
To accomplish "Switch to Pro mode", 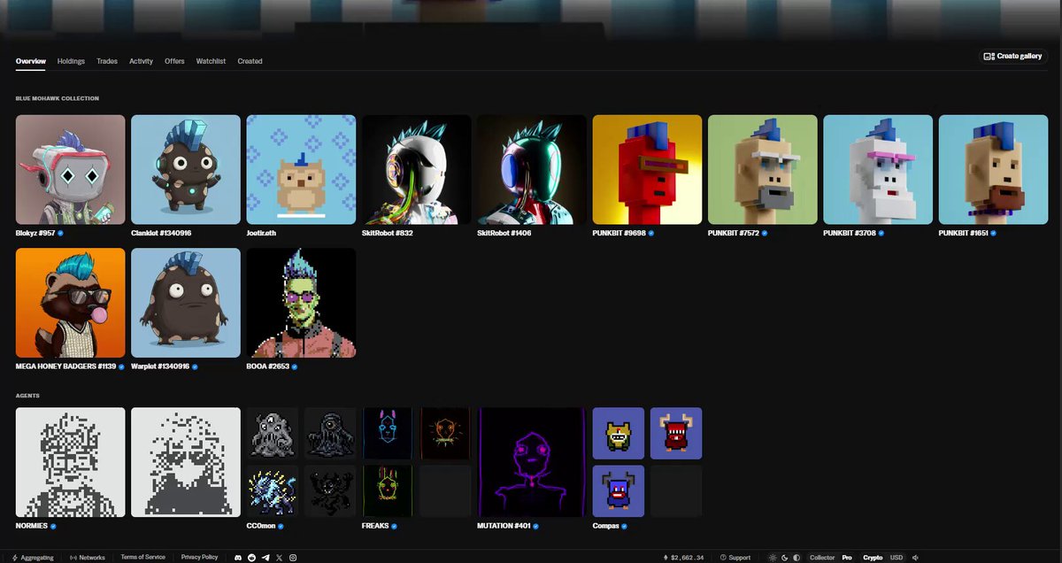I will click(x=847, y=558).
